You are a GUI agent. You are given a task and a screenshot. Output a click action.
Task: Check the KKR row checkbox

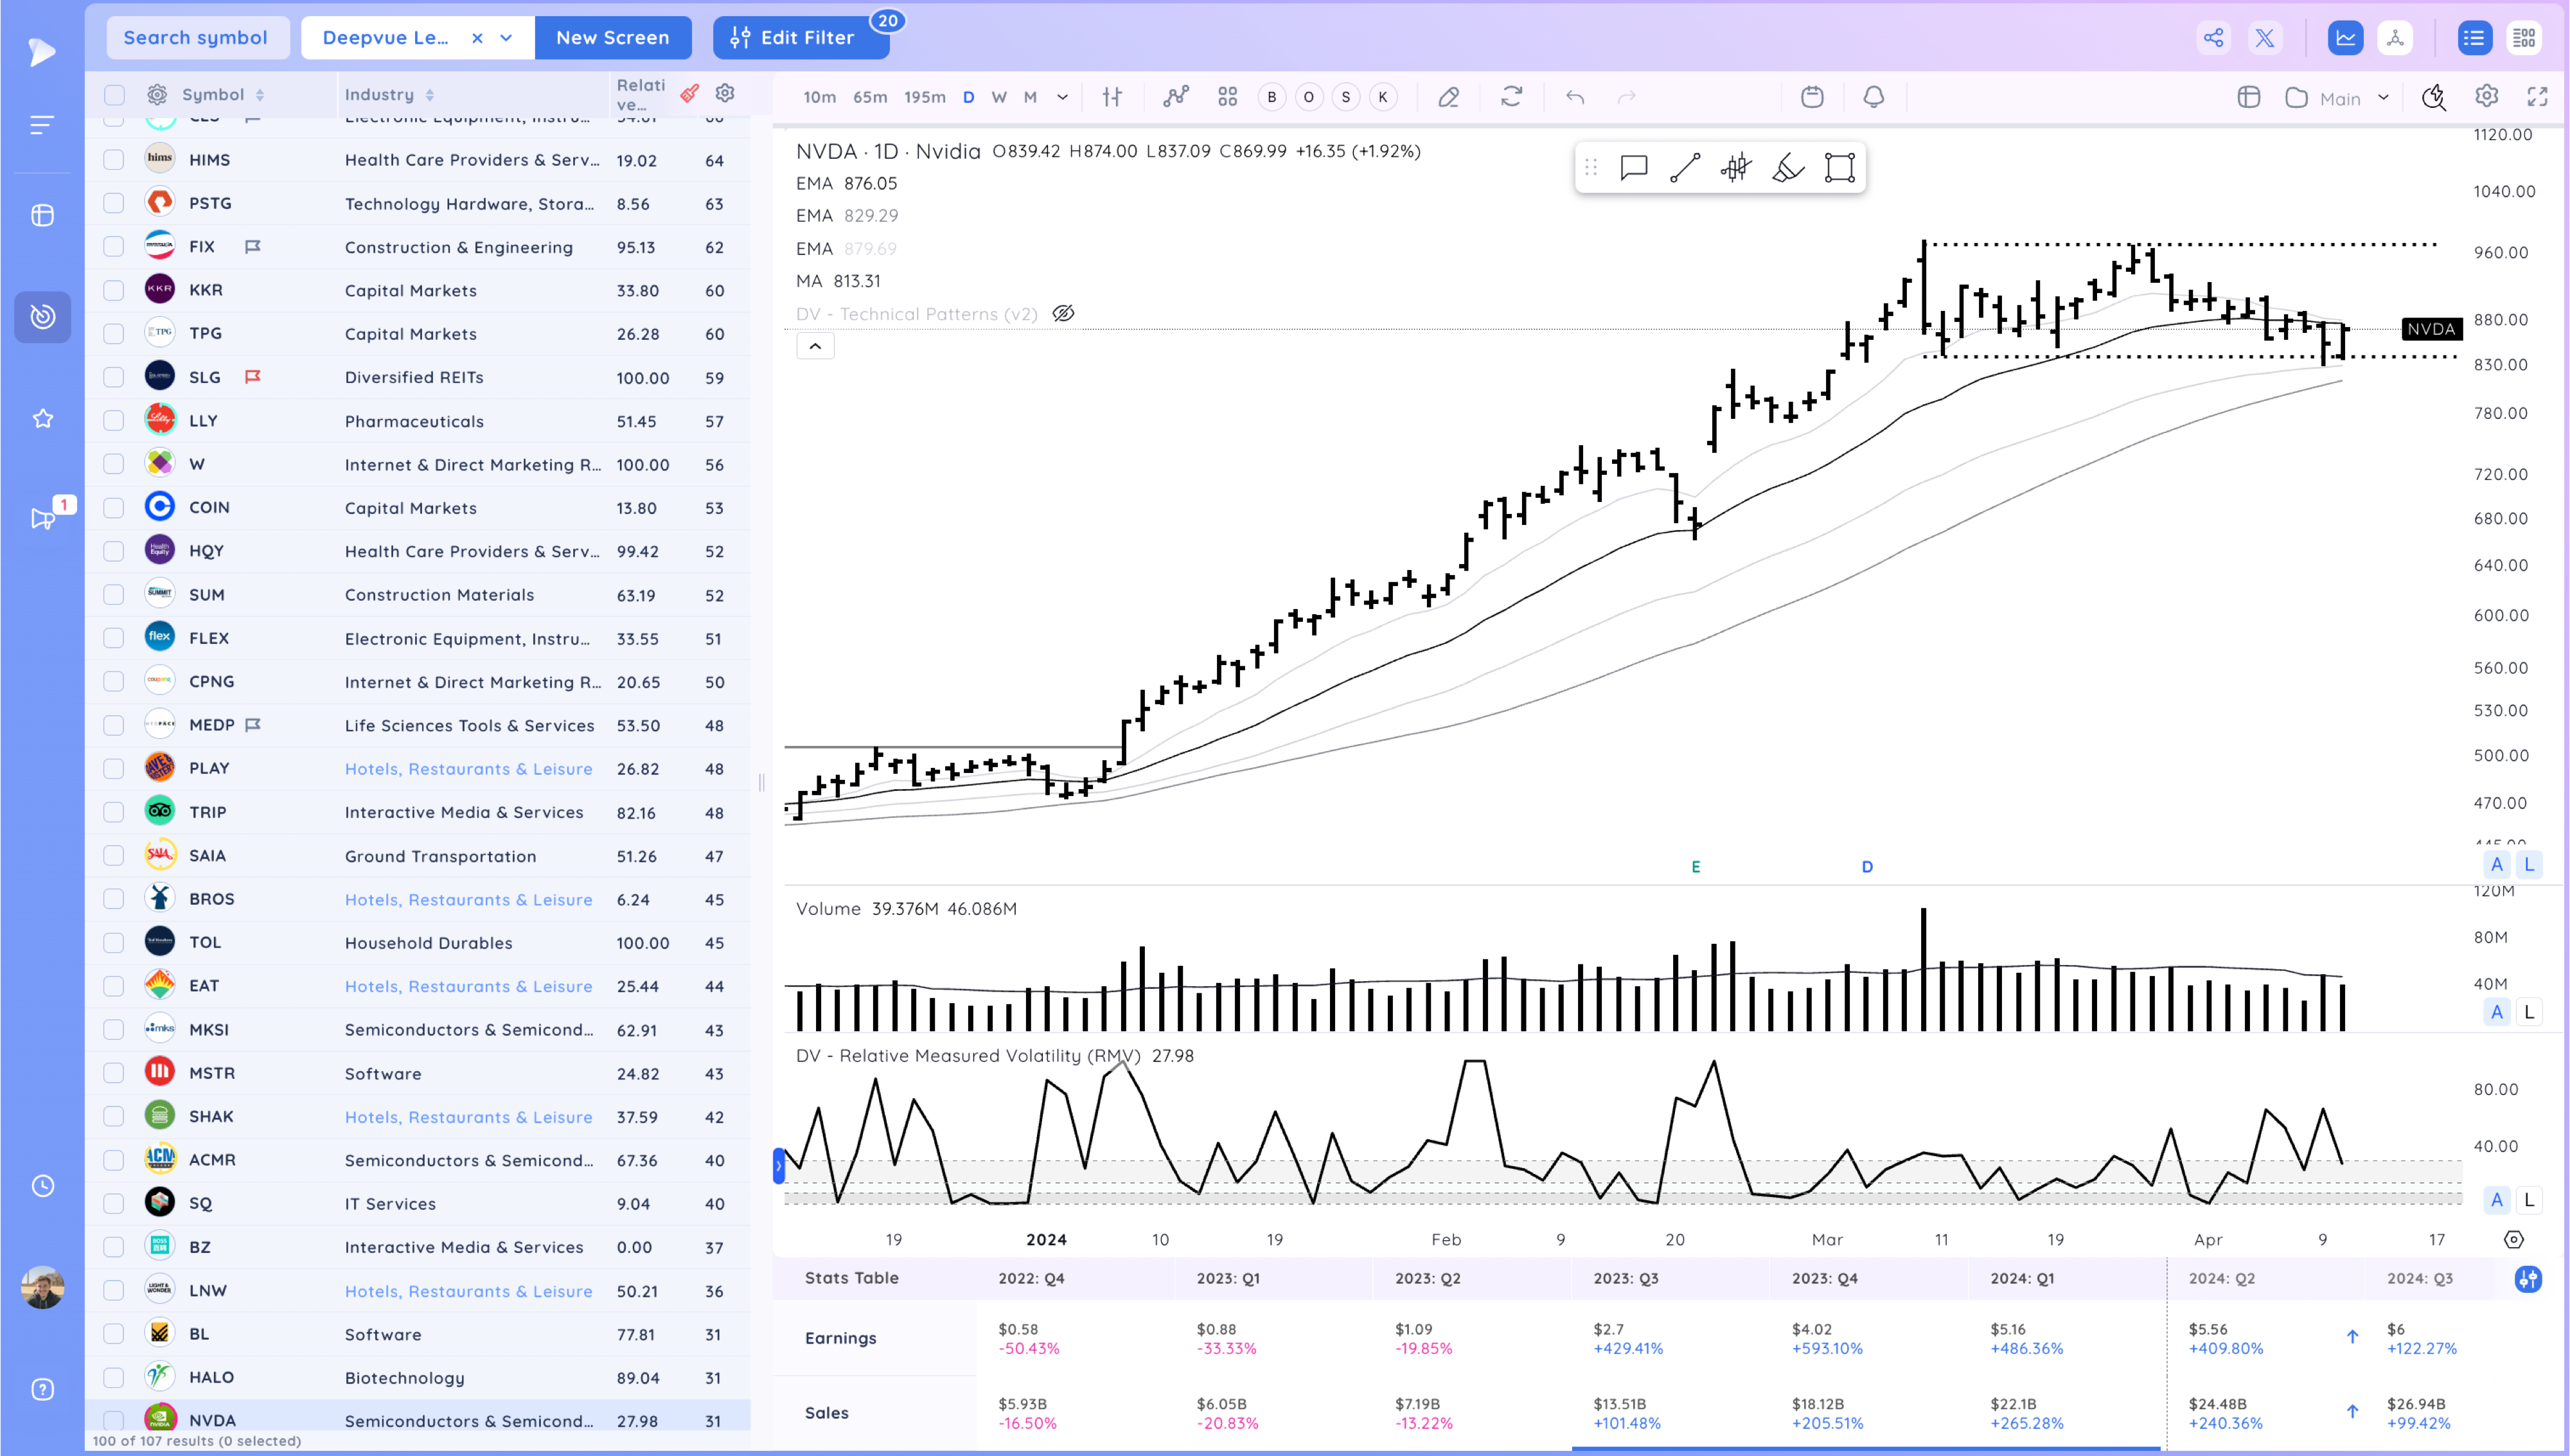(114, 290)
